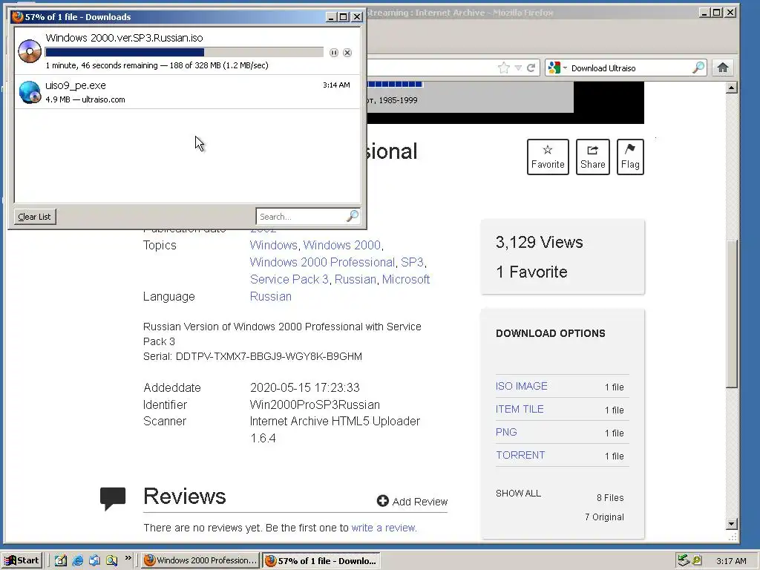Select the uiso9_pe.exe download entry
This screenshot has height=570, width=760.
tap(188, 92)
